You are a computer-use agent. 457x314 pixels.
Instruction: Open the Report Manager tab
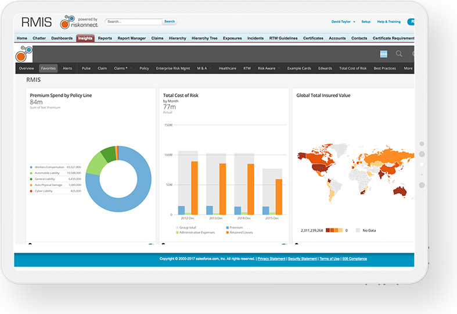click(131, 38)
